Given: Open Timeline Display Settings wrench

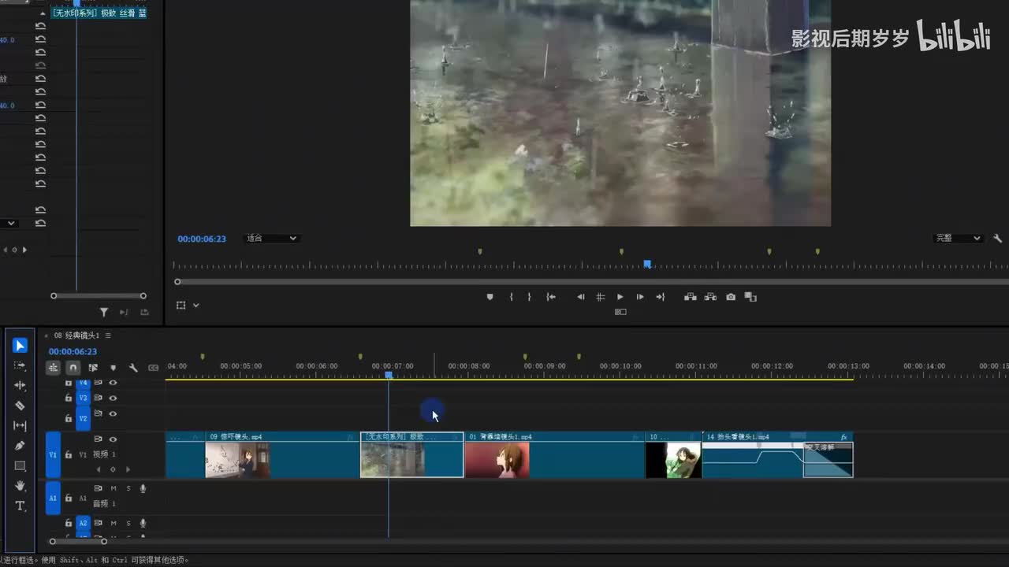Looking at the screenshot, I should [x=133, y=367].
